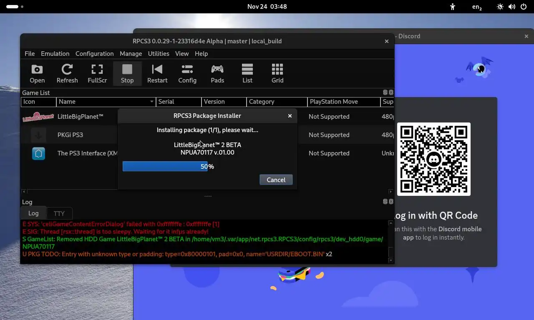The image size is (534, 320).
Task: Click the volume icon in top bar
Action: click(x=512, y=7)
